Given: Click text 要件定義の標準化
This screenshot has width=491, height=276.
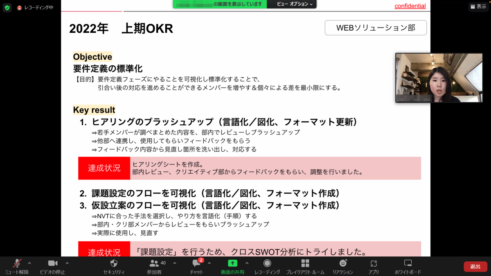Looking at the screenshot, I should pos(108,69).
